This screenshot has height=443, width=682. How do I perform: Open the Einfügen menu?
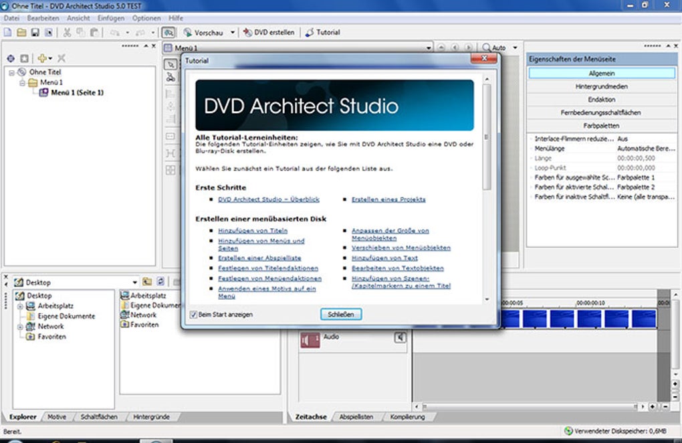coord(111,18)
